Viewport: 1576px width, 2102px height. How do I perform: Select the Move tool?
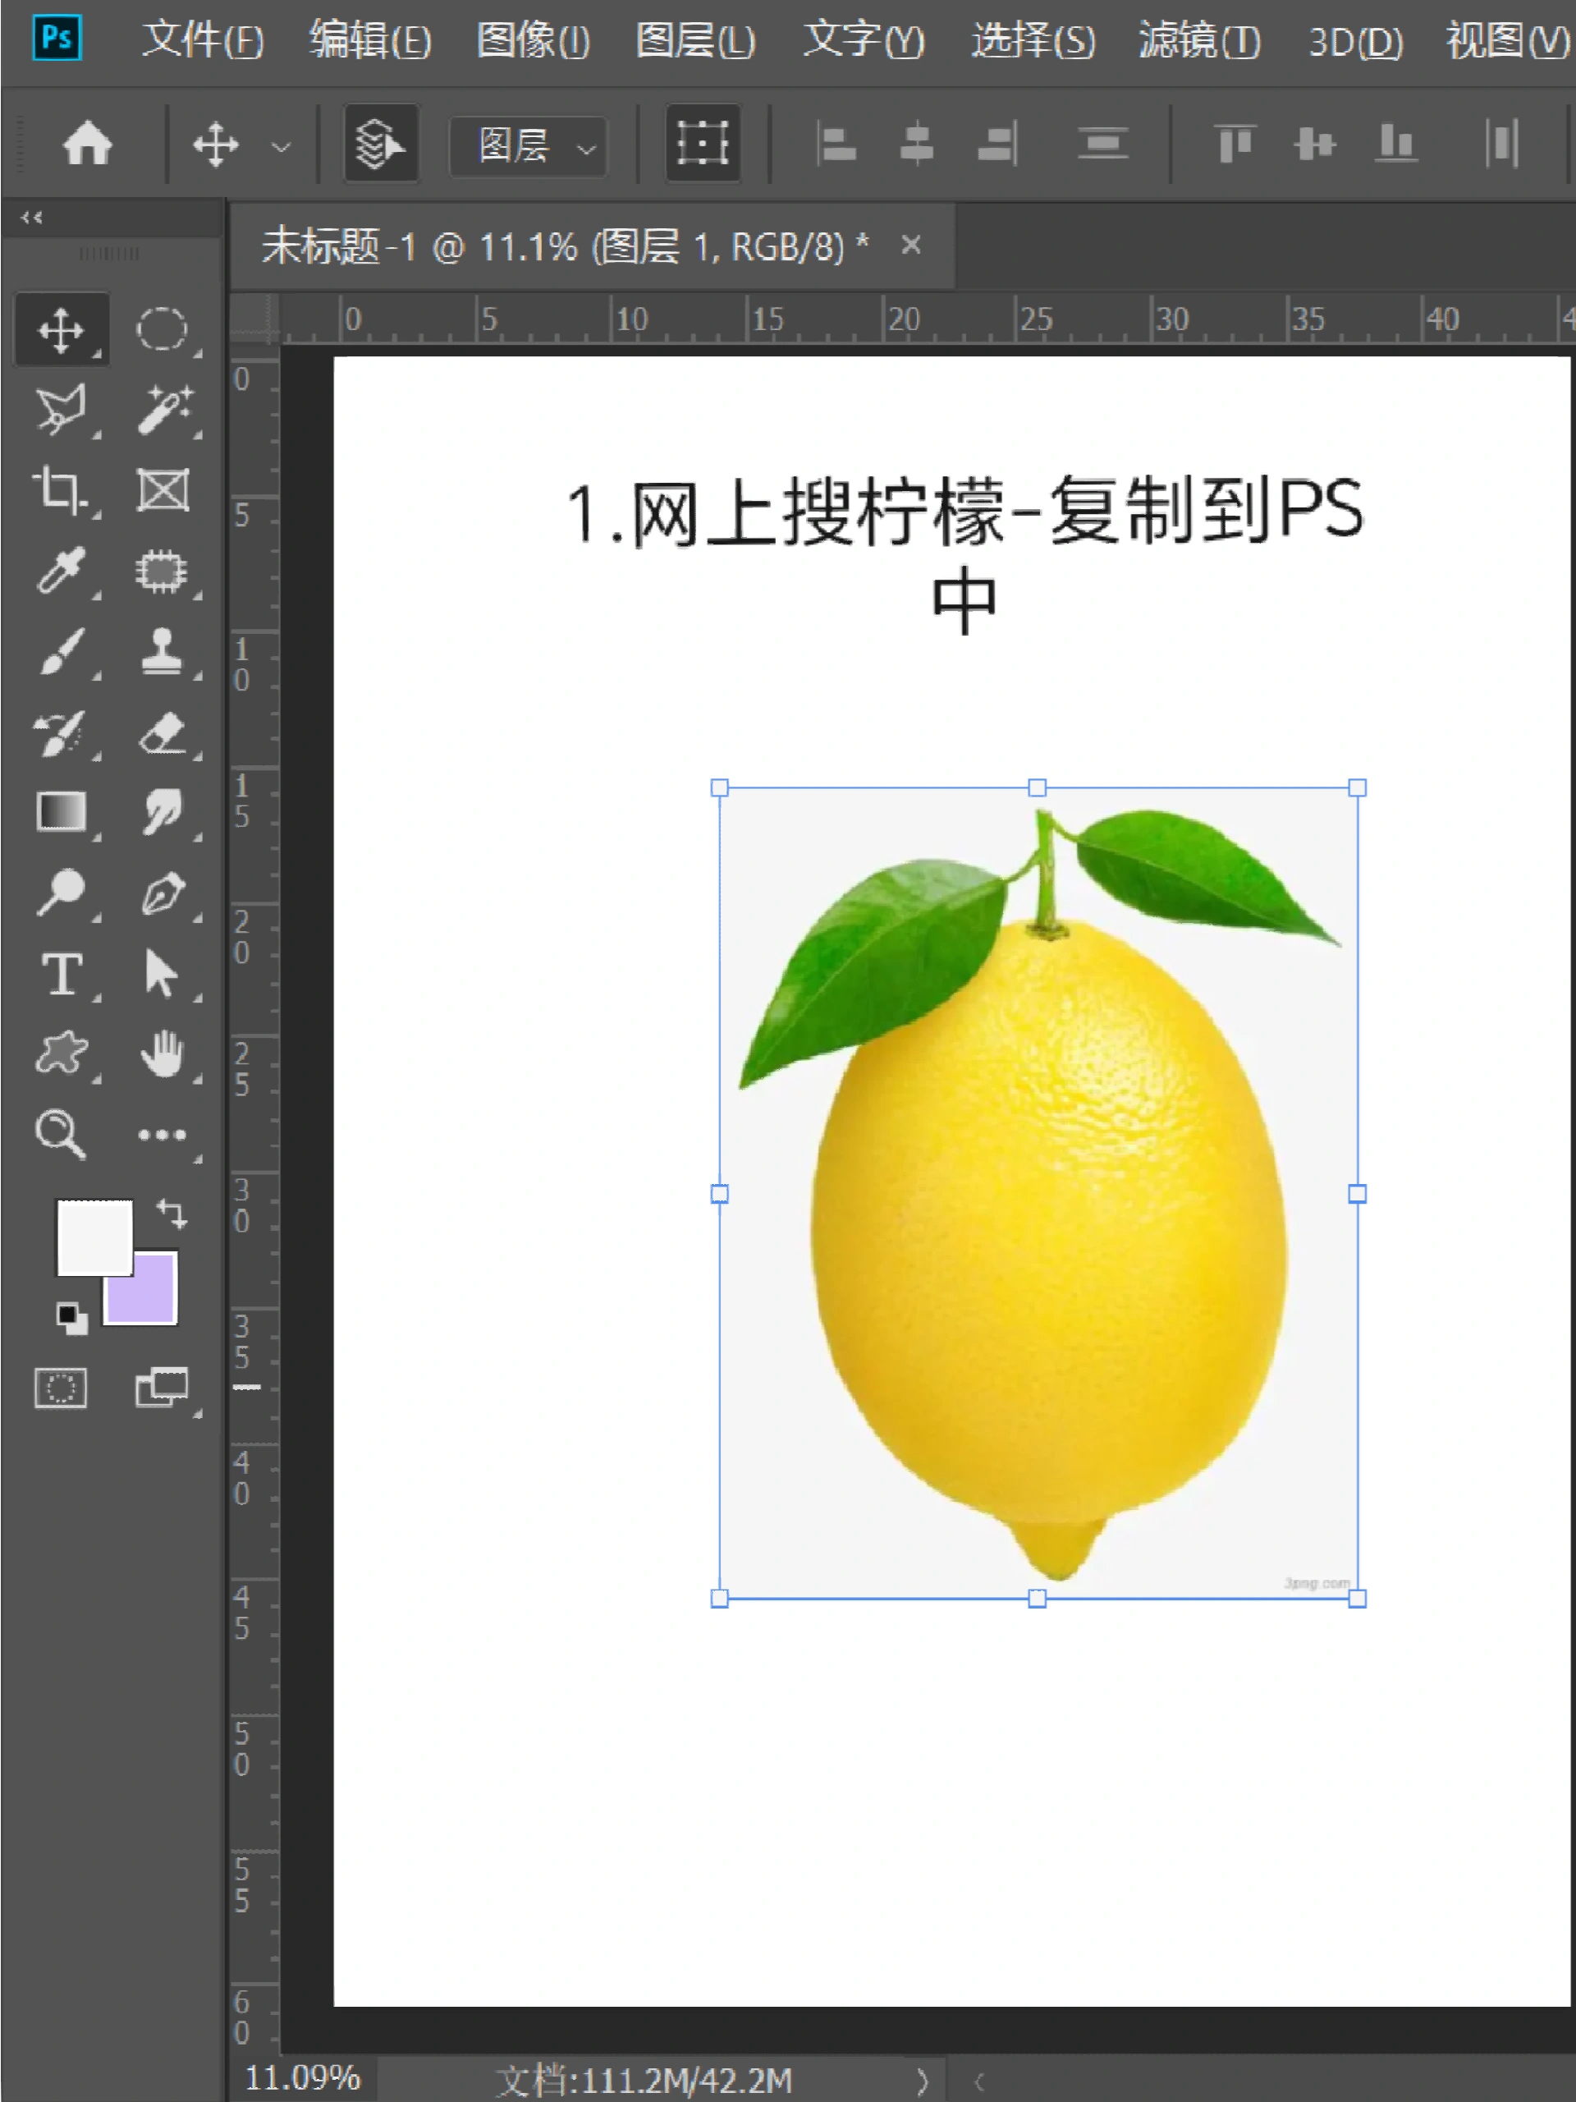click(61, 332)
